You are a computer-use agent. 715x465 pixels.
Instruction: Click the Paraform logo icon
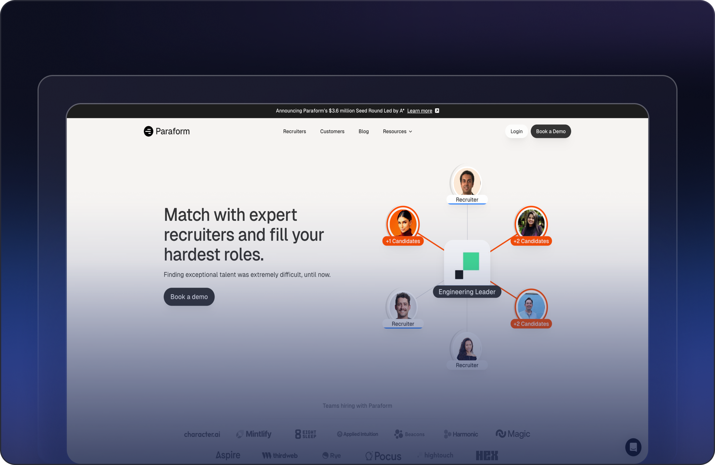(x=149, y=131)
